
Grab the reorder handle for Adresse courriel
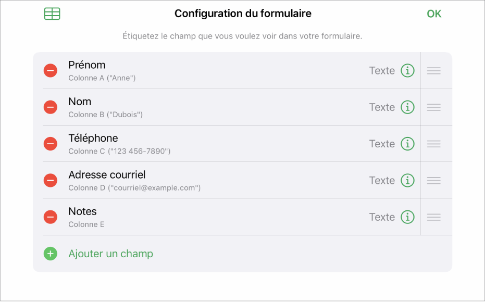point(434,180)
